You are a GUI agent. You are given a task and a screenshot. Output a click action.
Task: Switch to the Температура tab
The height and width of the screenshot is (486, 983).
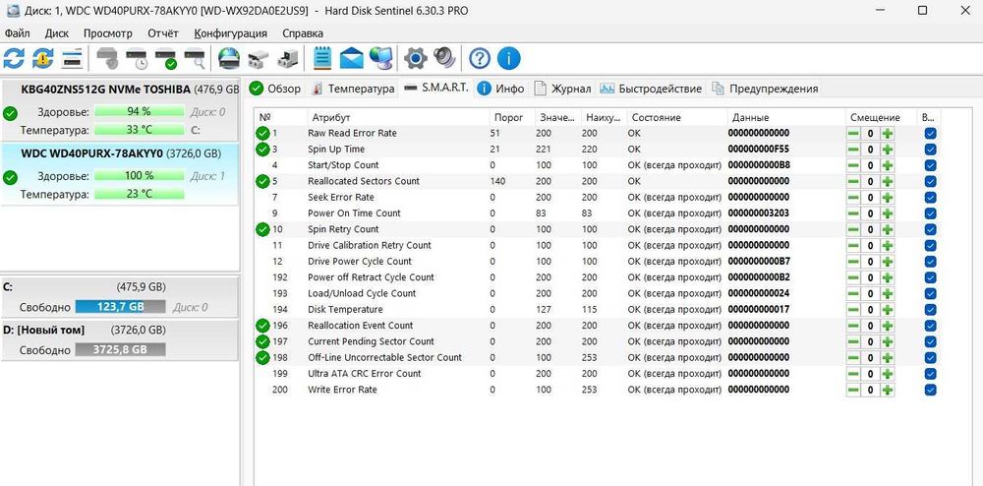click(353, 89)
